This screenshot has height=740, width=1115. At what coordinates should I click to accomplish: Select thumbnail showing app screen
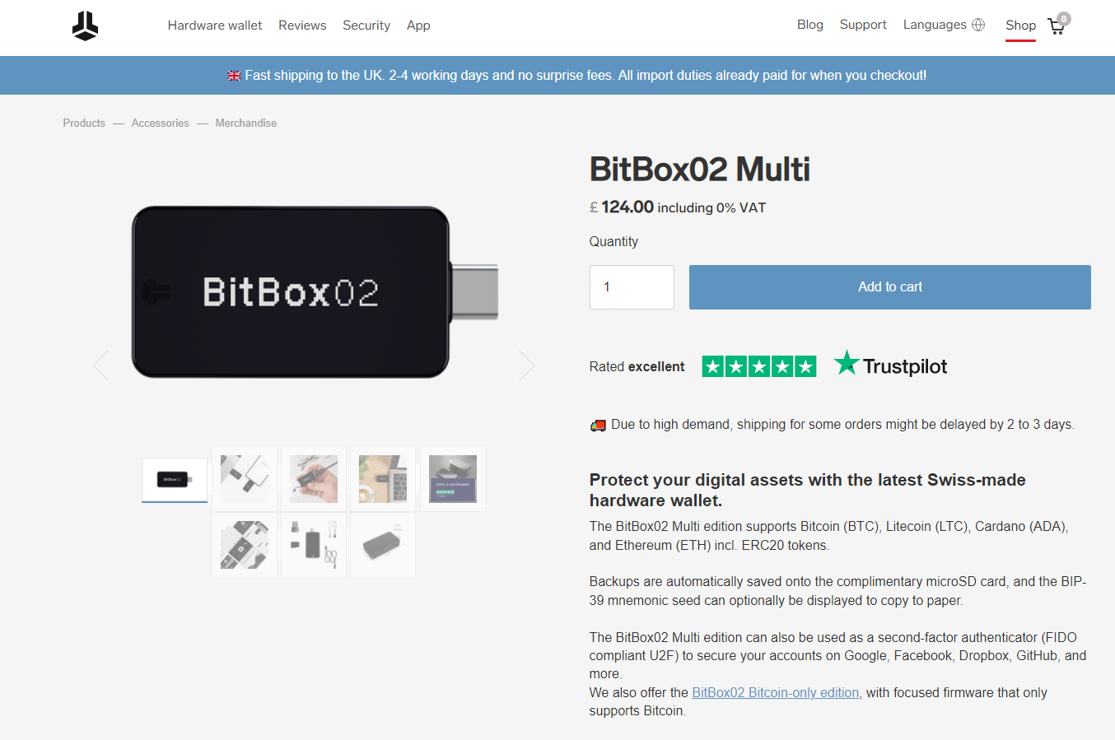point(453,479)
